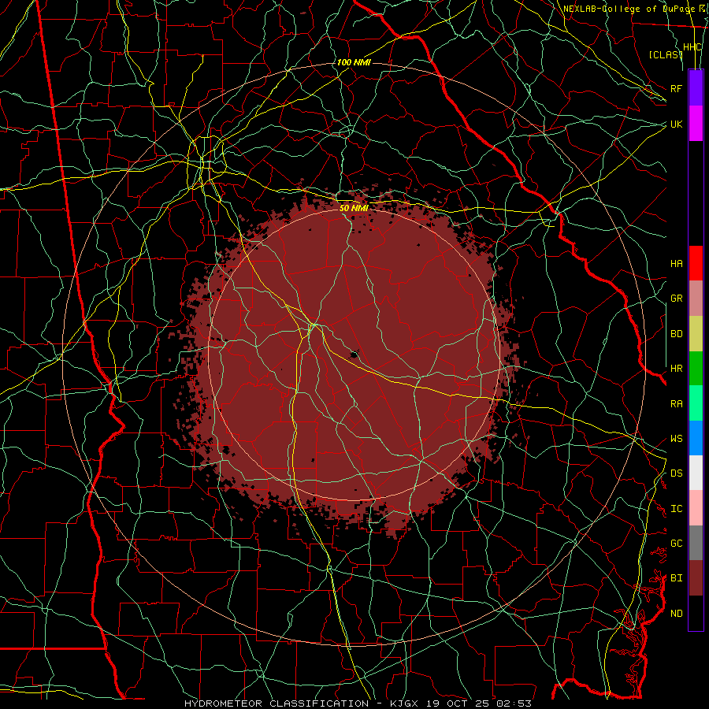Click the UK legend label
The height and width of the screenshot is (709, 709).
677,124
